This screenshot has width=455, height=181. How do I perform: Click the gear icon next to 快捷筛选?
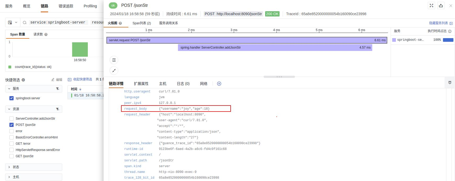pyautogui.click(x=23, y=80)
